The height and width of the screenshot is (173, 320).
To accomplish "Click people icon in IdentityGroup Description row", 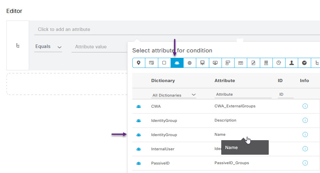I will pyautogui.click(x=139, y=121).
